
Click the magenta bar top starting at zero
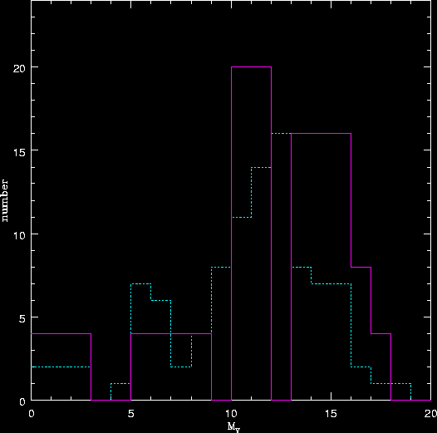coord(61,333)
